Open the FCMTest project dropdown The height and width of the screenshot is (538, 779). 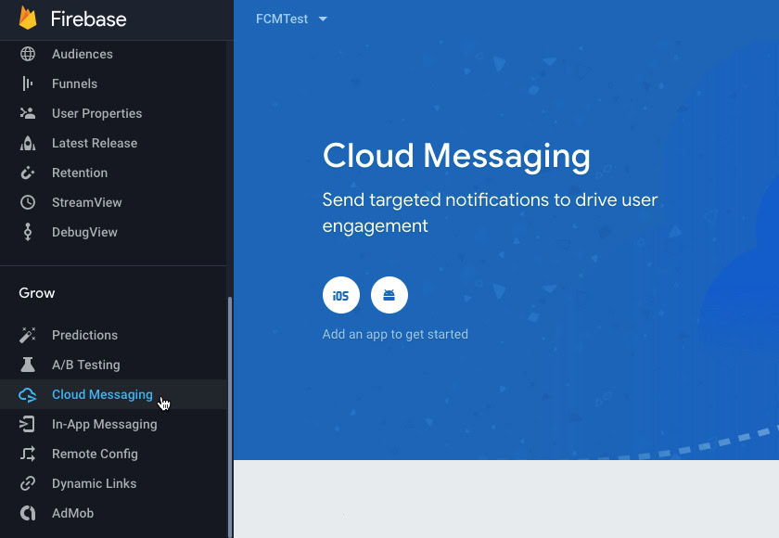(282, 19)
